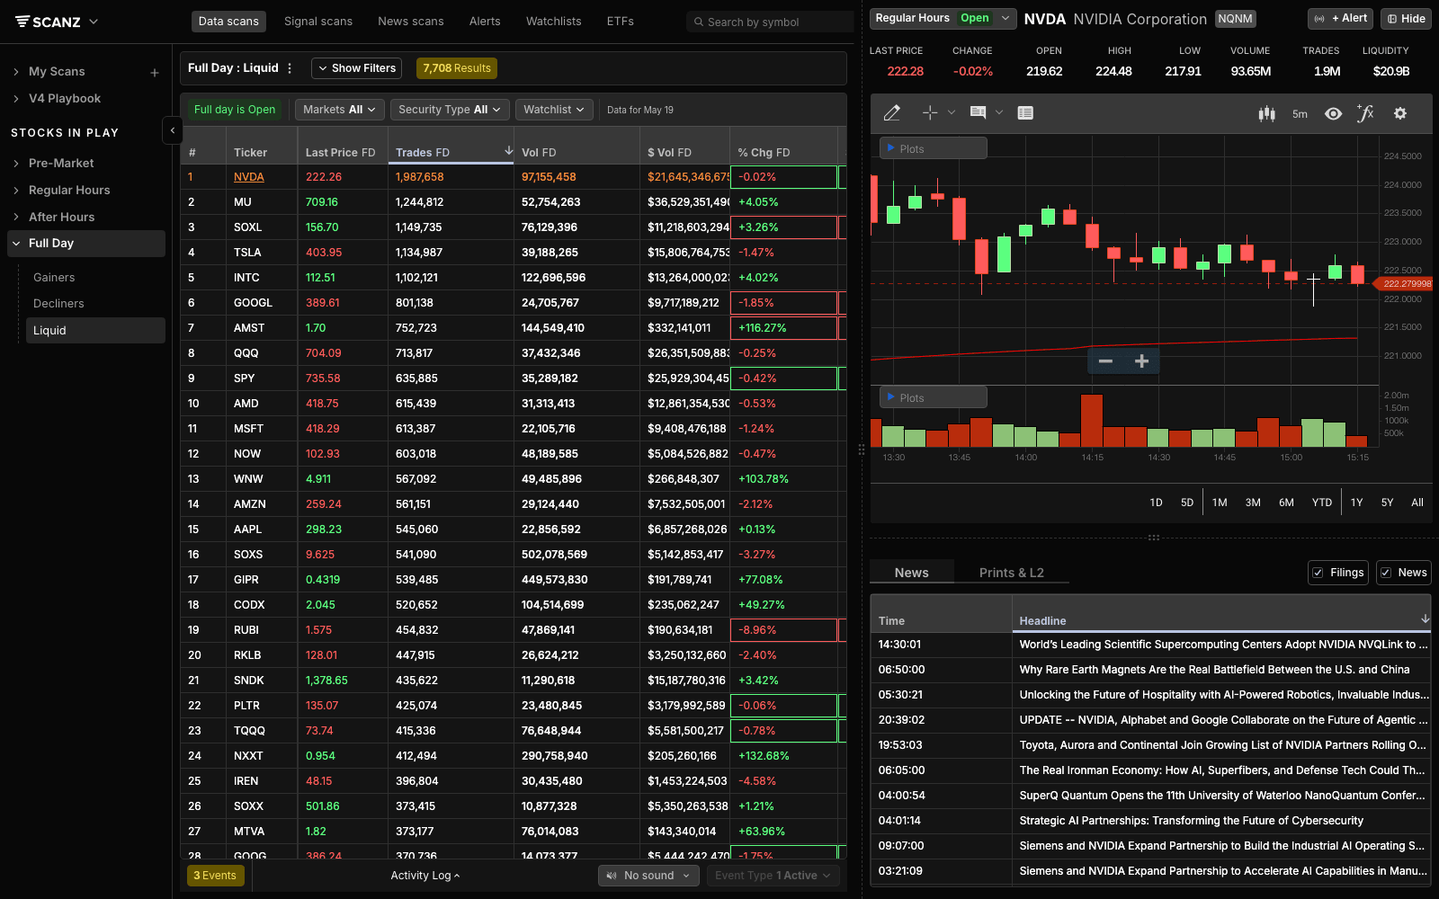Collapse the left sidebar with arrow button
The image size is (1439, 899).
point(173,130)
